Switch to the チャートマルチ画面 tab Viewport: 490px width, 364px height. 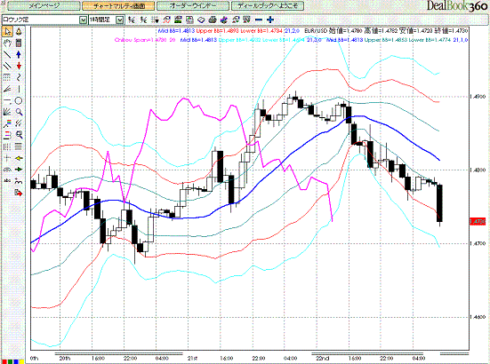118,5
